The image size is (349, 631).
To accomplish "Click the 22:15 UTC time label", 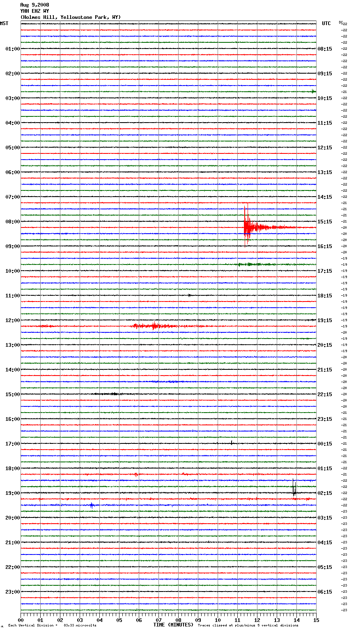I will (x=325, y=394).
